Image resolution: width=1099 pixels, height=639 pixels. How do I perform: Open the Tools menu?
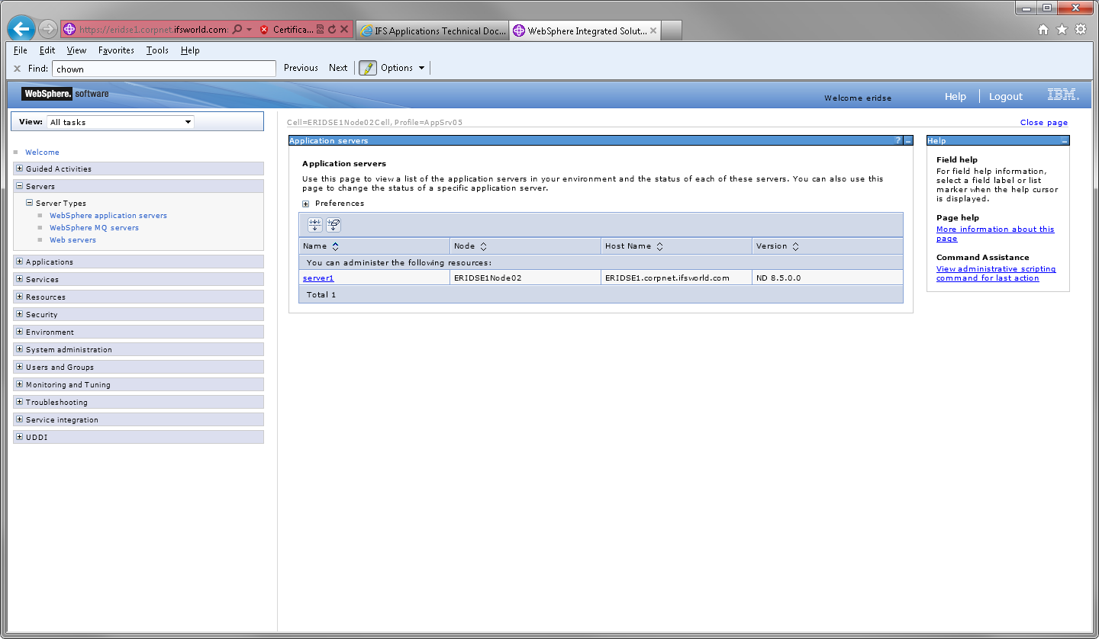pyautogui.click(x=157, y=50)
